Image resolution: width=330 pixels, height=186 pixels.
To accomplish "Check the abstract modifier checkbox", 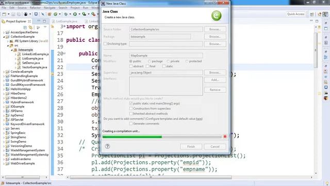I will (x=131, y=66).
